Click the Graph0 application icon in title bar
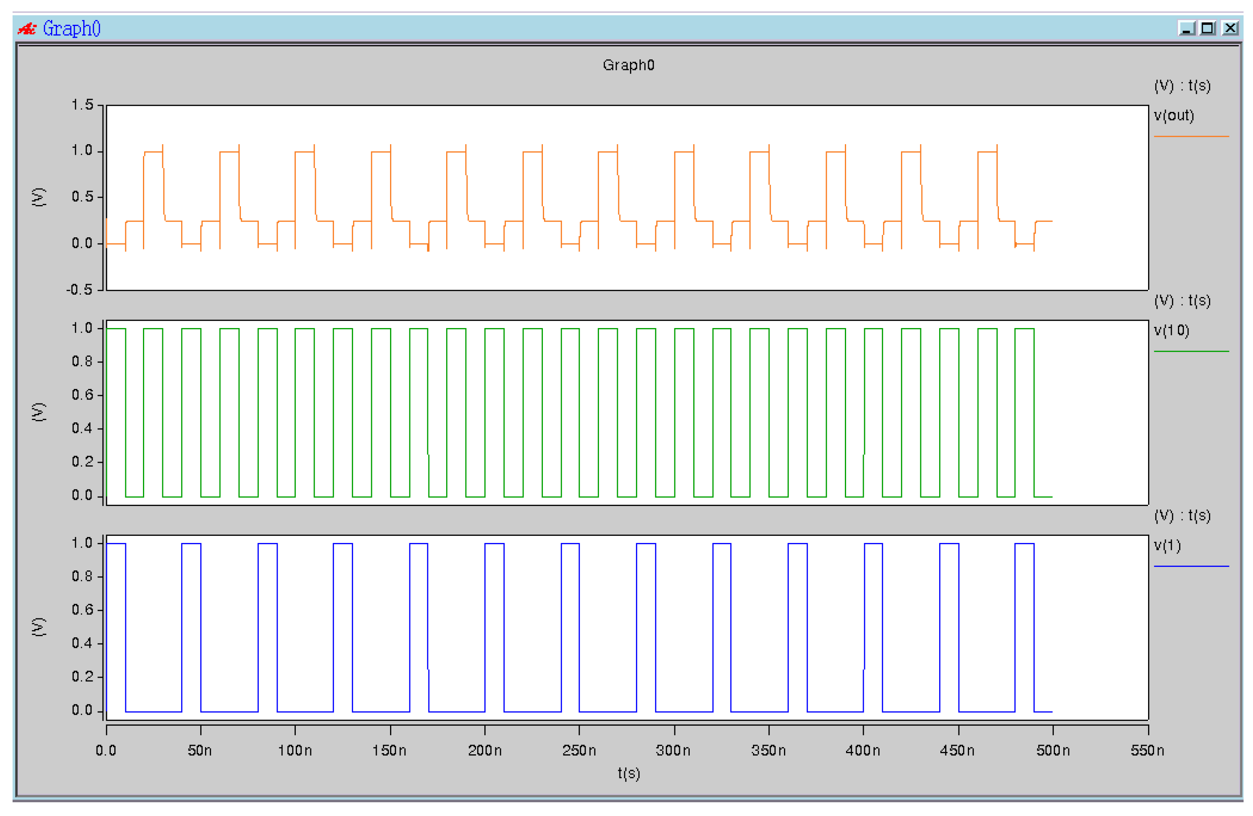The width and height of the screenshot is (1253, 816). [x=26, y=28]
